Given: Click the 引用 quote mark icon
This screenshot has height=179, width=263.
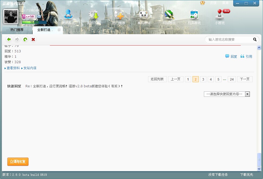Looking at the screenshot, I should (242, 56).
